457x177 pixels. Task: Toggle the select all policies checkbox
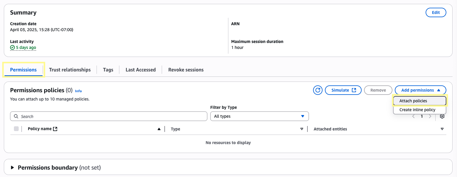click(x=16, y=129)
